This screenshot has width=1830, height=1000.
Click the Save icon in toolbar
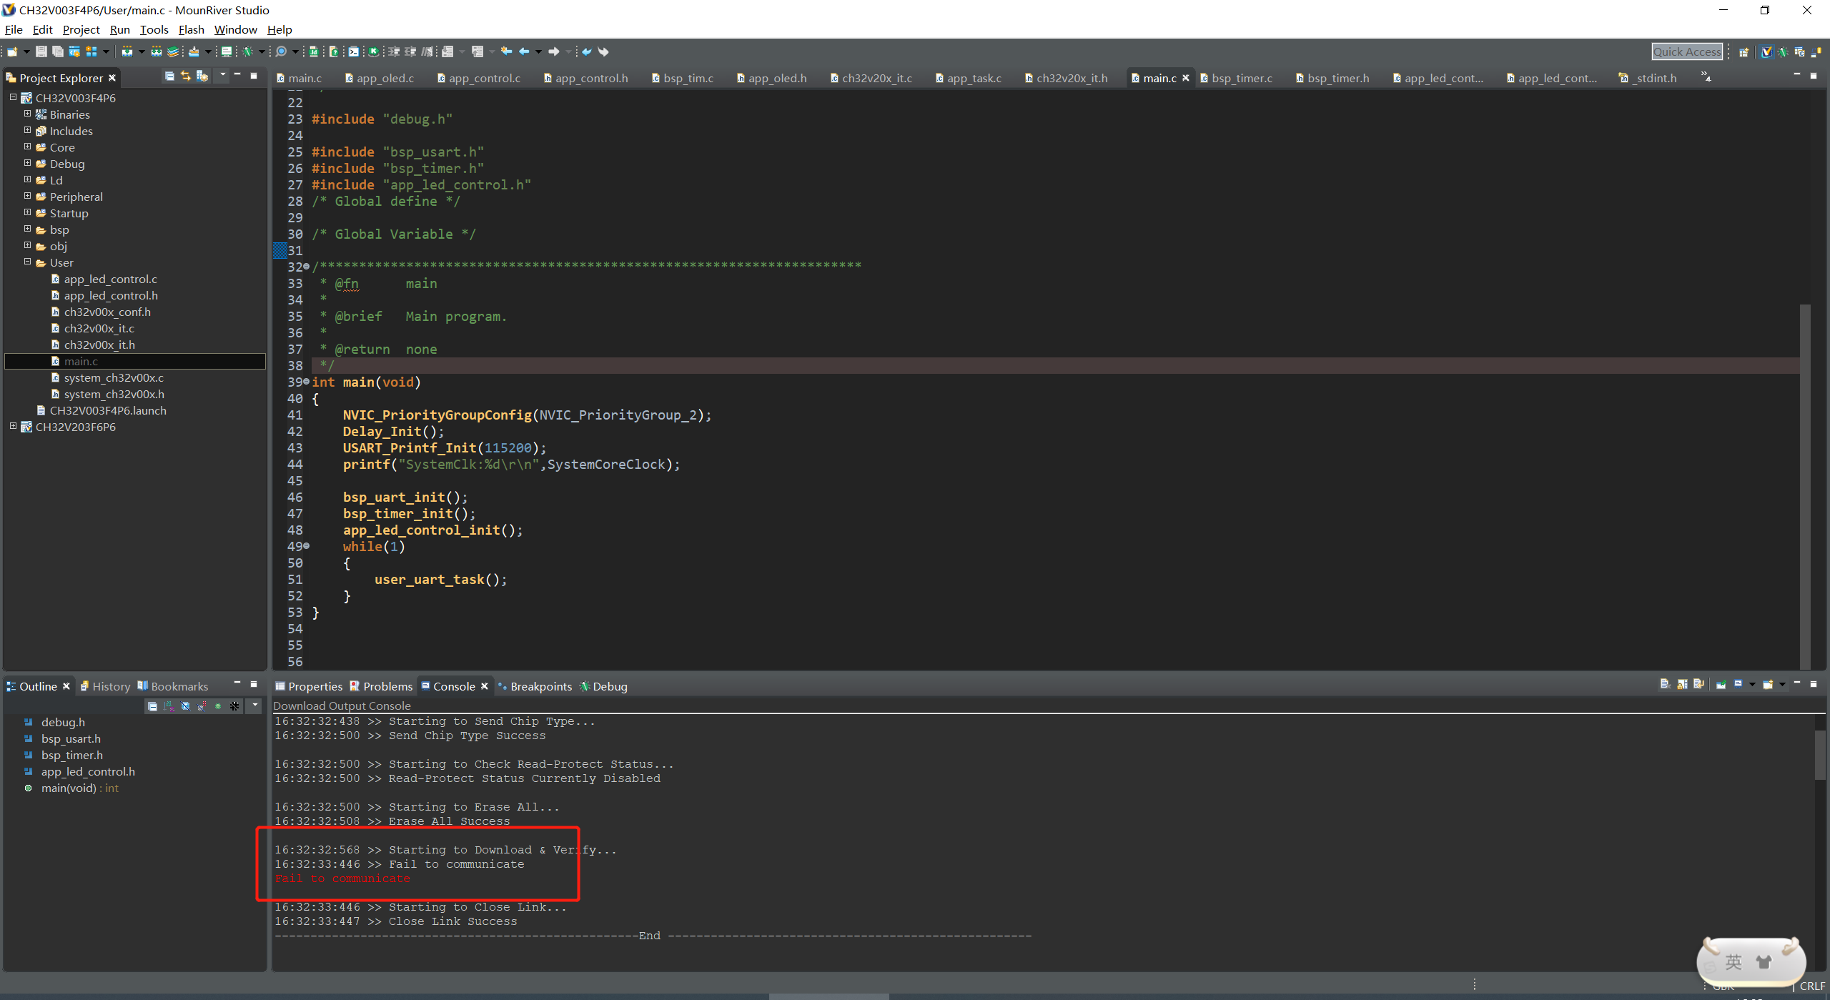point(41,51)
